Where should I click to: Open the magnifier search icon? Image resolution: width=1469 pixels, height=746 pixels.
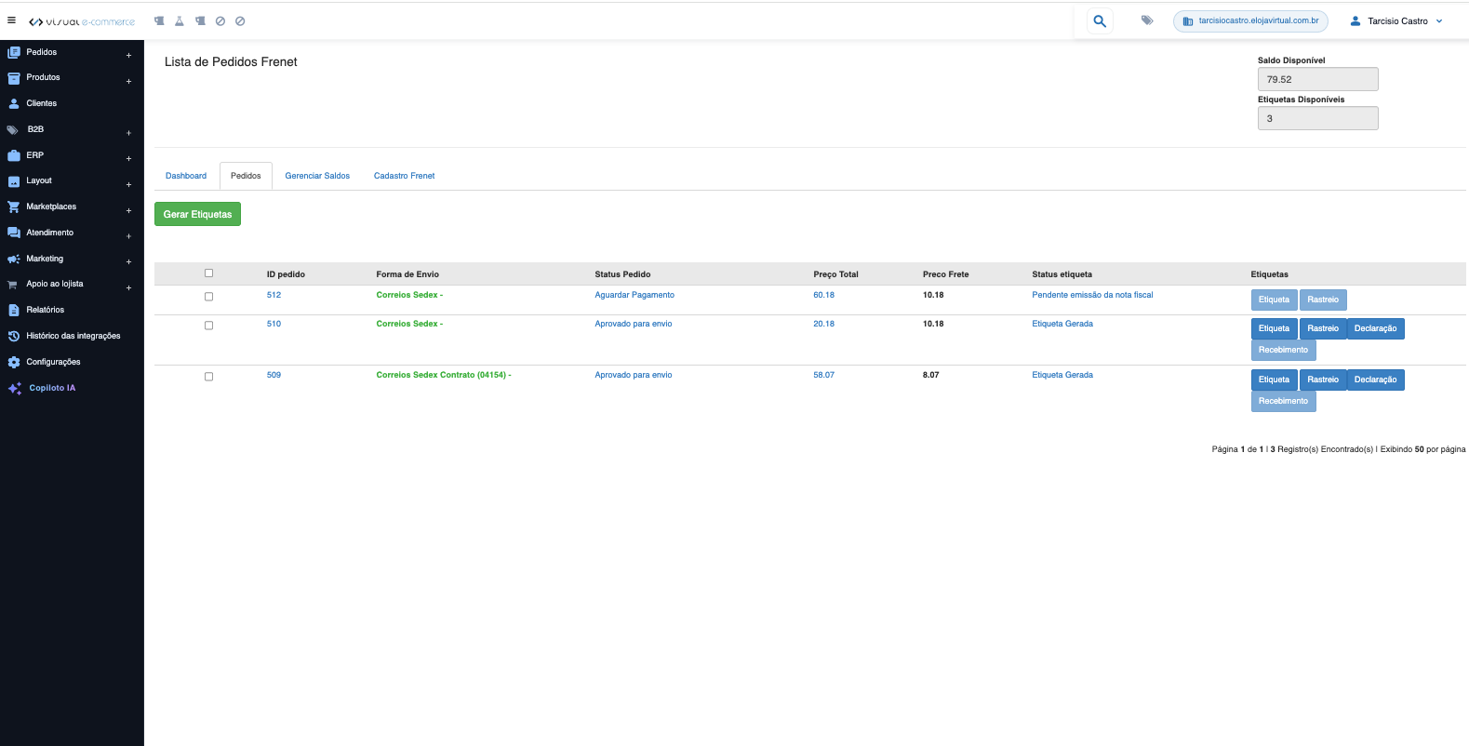point(1100,20)
